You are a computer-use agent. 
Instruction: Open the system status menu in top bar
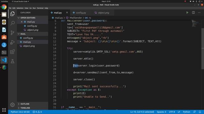pos(196,1)
